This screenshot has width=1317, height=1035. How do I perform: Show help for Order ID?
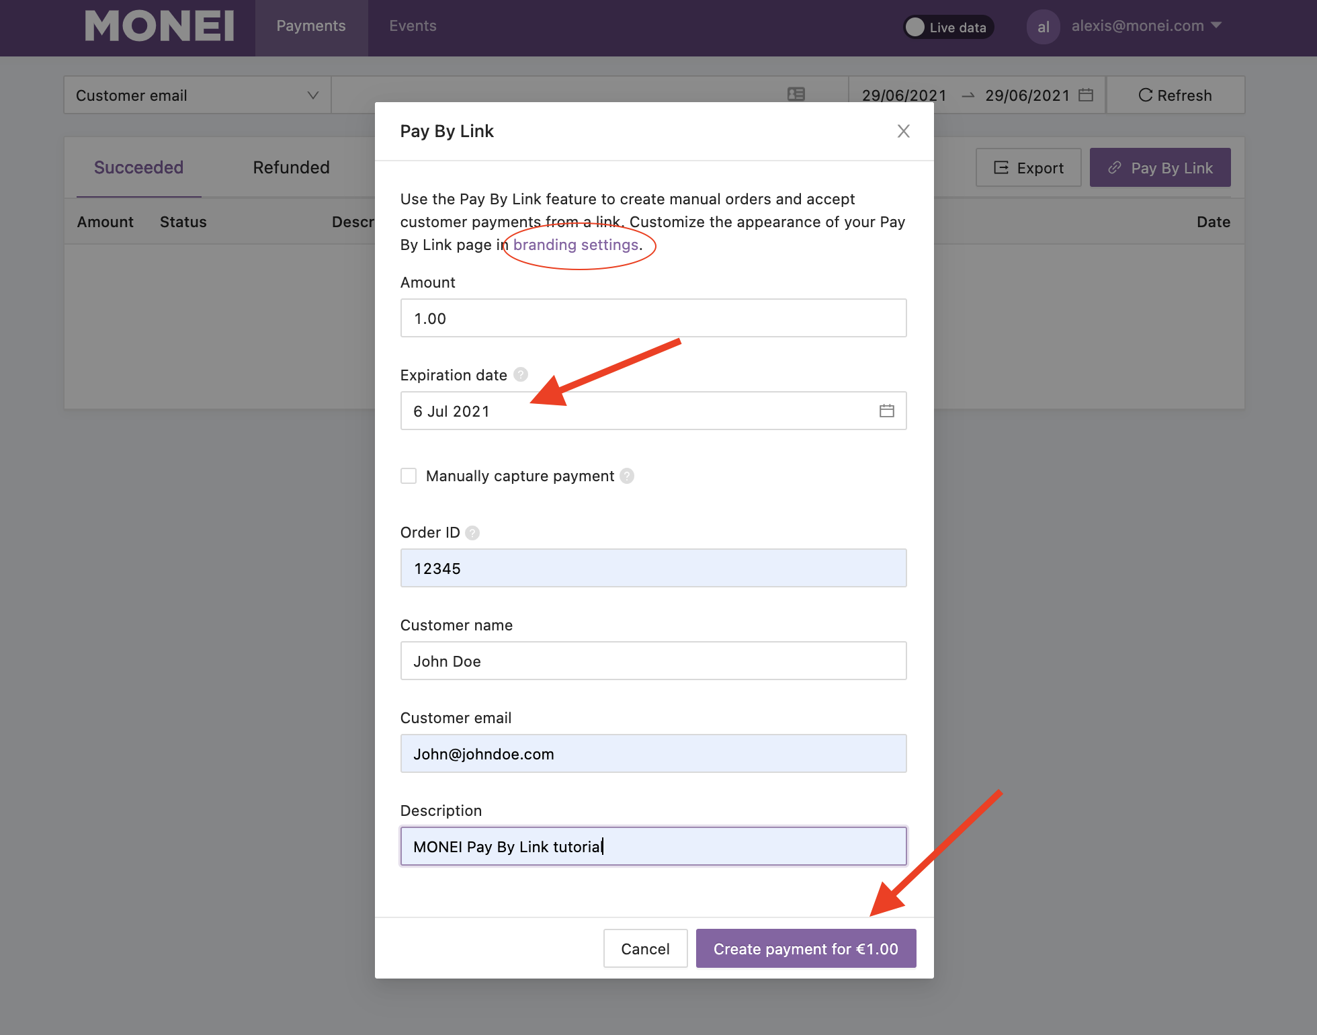(x=472, y=533)
